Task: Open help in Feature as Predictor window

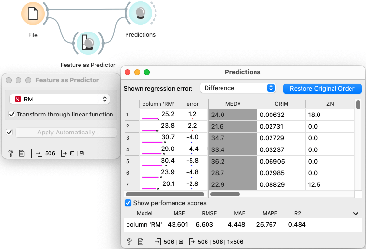Action: 11,153
